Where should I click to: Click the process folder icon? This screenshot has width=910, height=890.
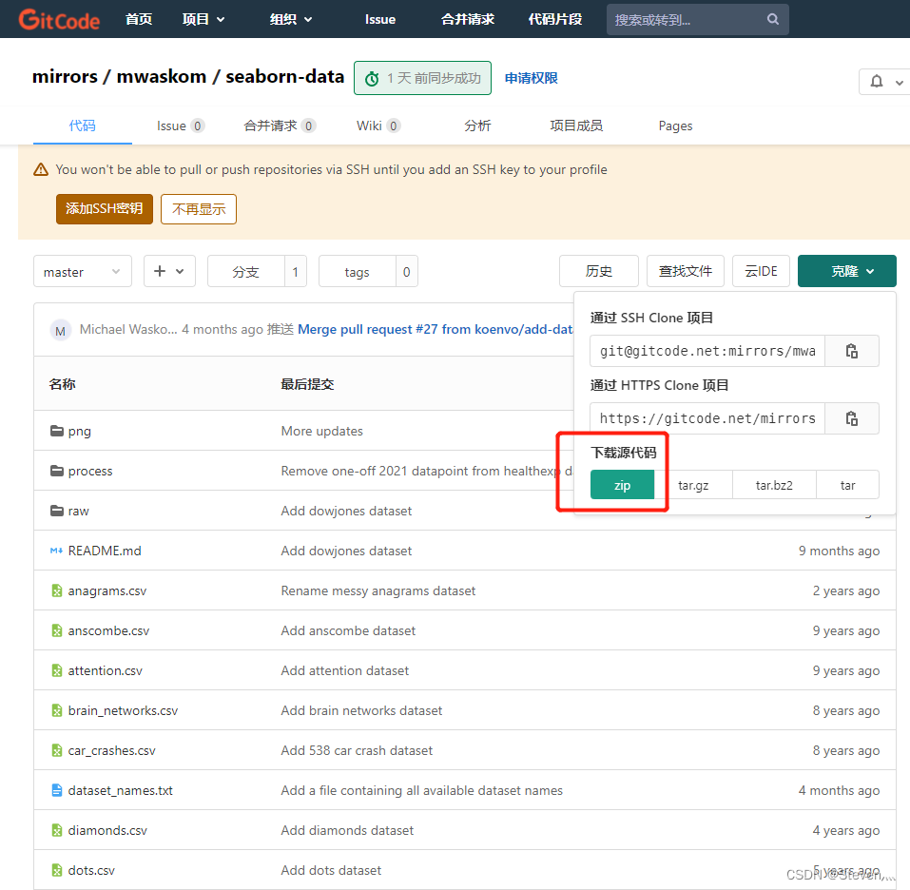pos(57,471)
